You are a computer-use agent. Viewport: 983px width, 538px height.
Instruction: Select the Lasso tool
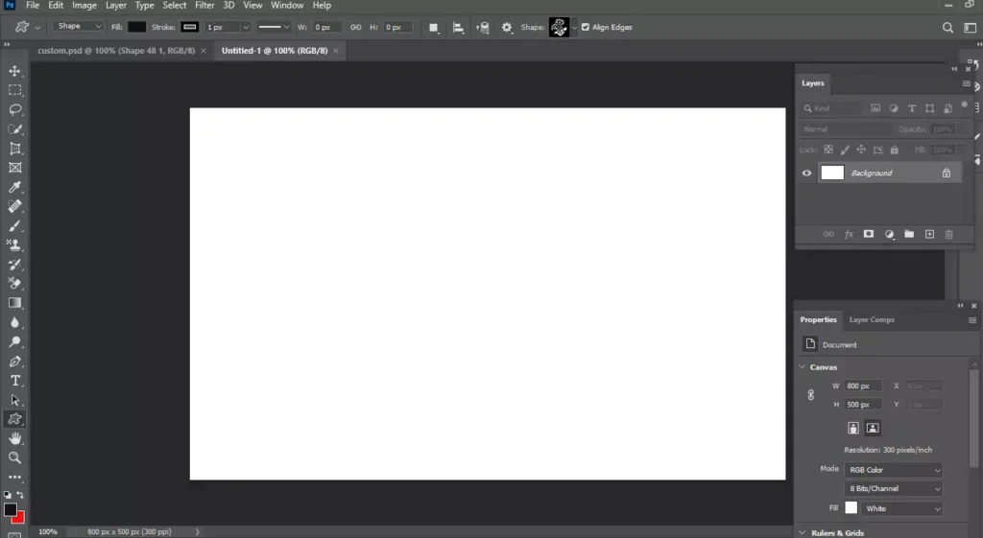point(15,109)
